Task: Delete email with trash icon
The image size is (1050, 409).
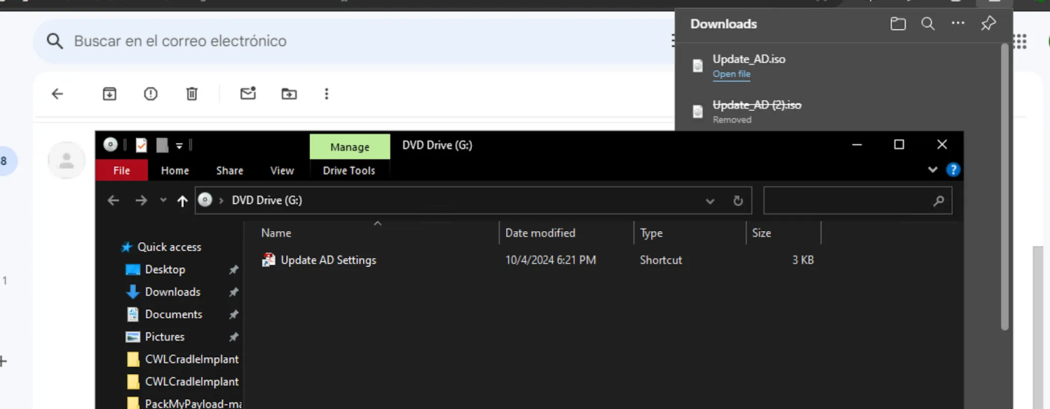Action: pyautogui.click(x=192, y=94)
